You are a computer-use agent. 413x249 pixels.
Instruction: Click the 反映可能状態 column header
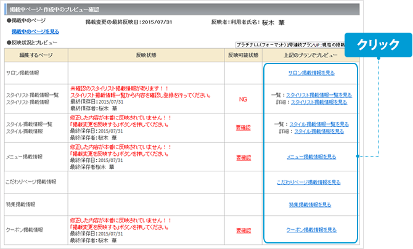(x=243, y=55)
